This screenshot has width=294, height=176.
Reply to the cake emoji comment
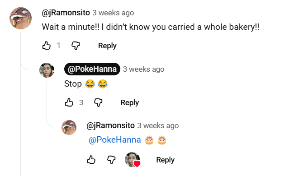[166, 160]
